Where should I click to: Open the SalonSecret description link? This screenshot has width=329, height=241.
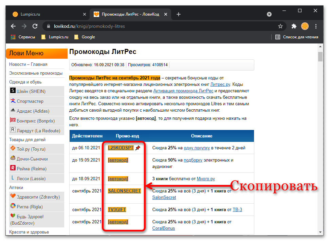click(164, 197)
